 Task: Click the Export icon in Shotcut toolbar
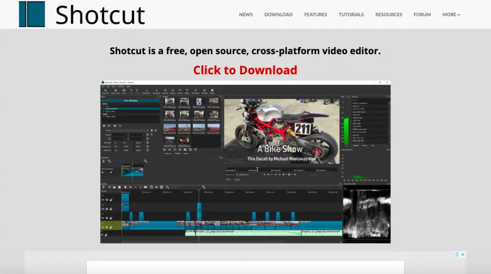[212, 91]
